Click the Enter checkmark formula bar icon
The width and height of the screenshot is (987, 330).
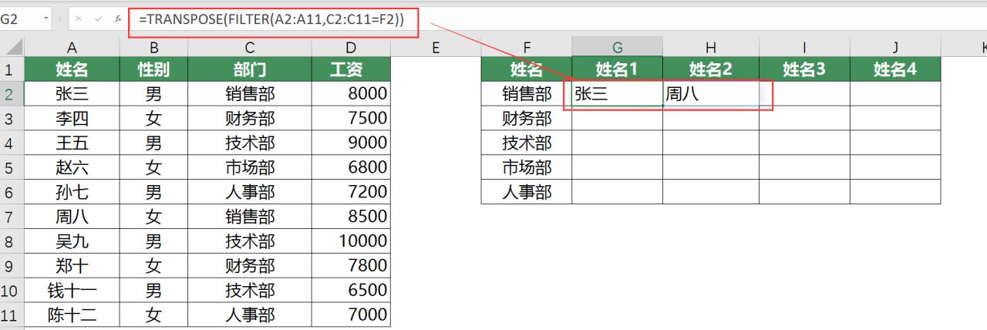[x=98, y=18]
